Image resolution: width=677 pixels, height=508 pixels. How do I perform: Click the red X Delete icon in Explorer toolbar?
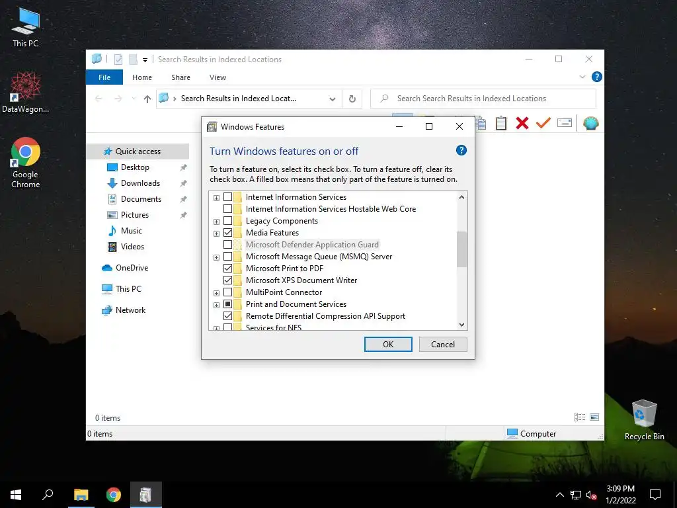[522, 123]
